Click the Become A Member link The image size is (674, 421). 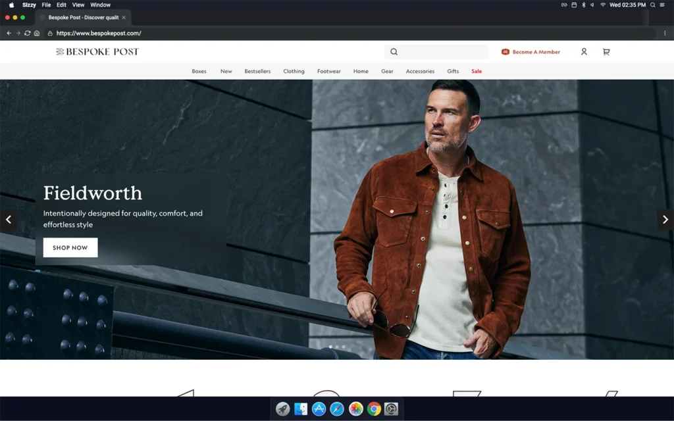531,52
